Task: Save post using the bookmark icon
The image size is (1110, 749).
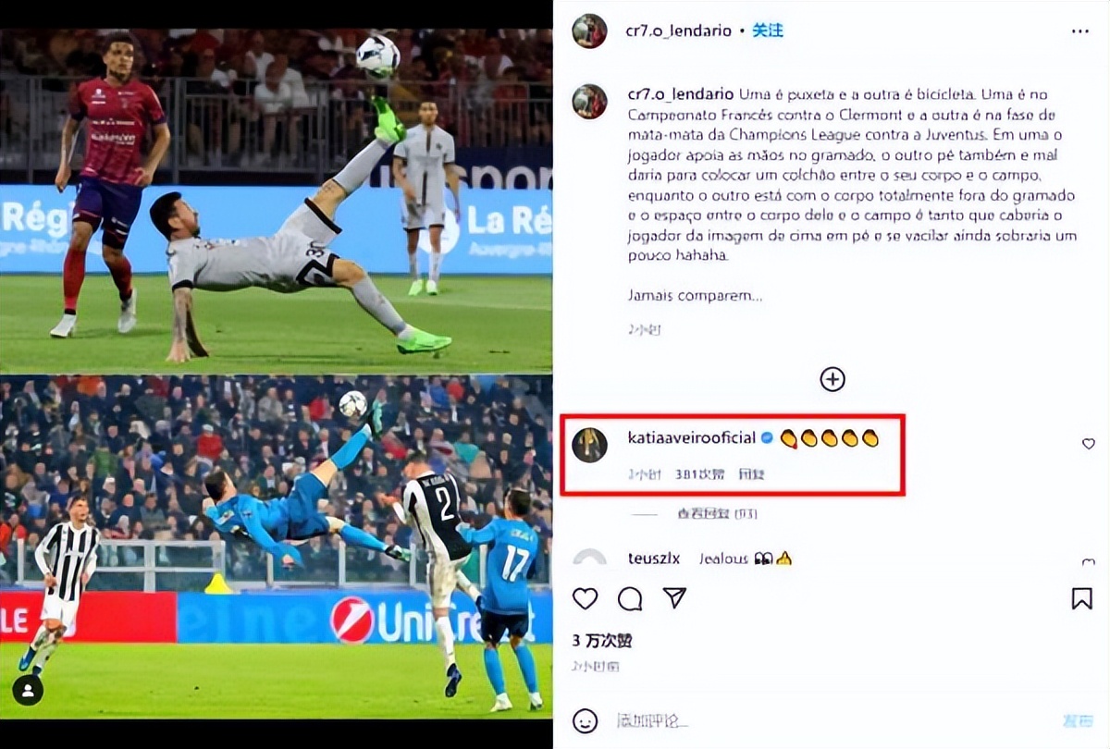Action: [x=1081, y=598]
